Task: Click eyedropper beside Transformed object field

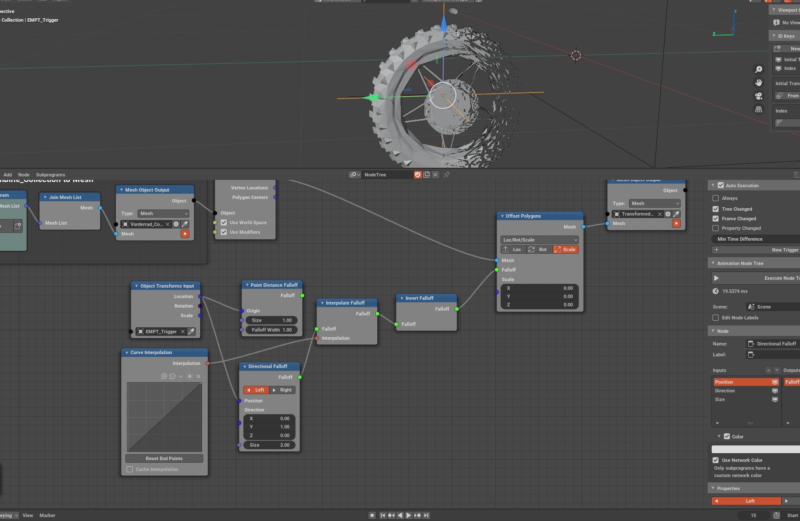Action: [676, 214]
